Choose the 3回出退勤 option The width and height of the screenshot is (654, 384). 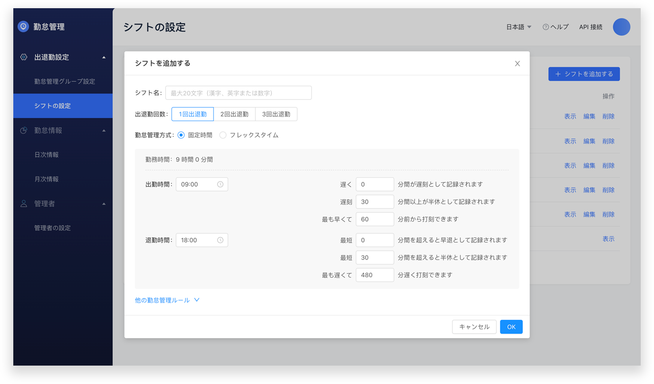tap(276, 114)
